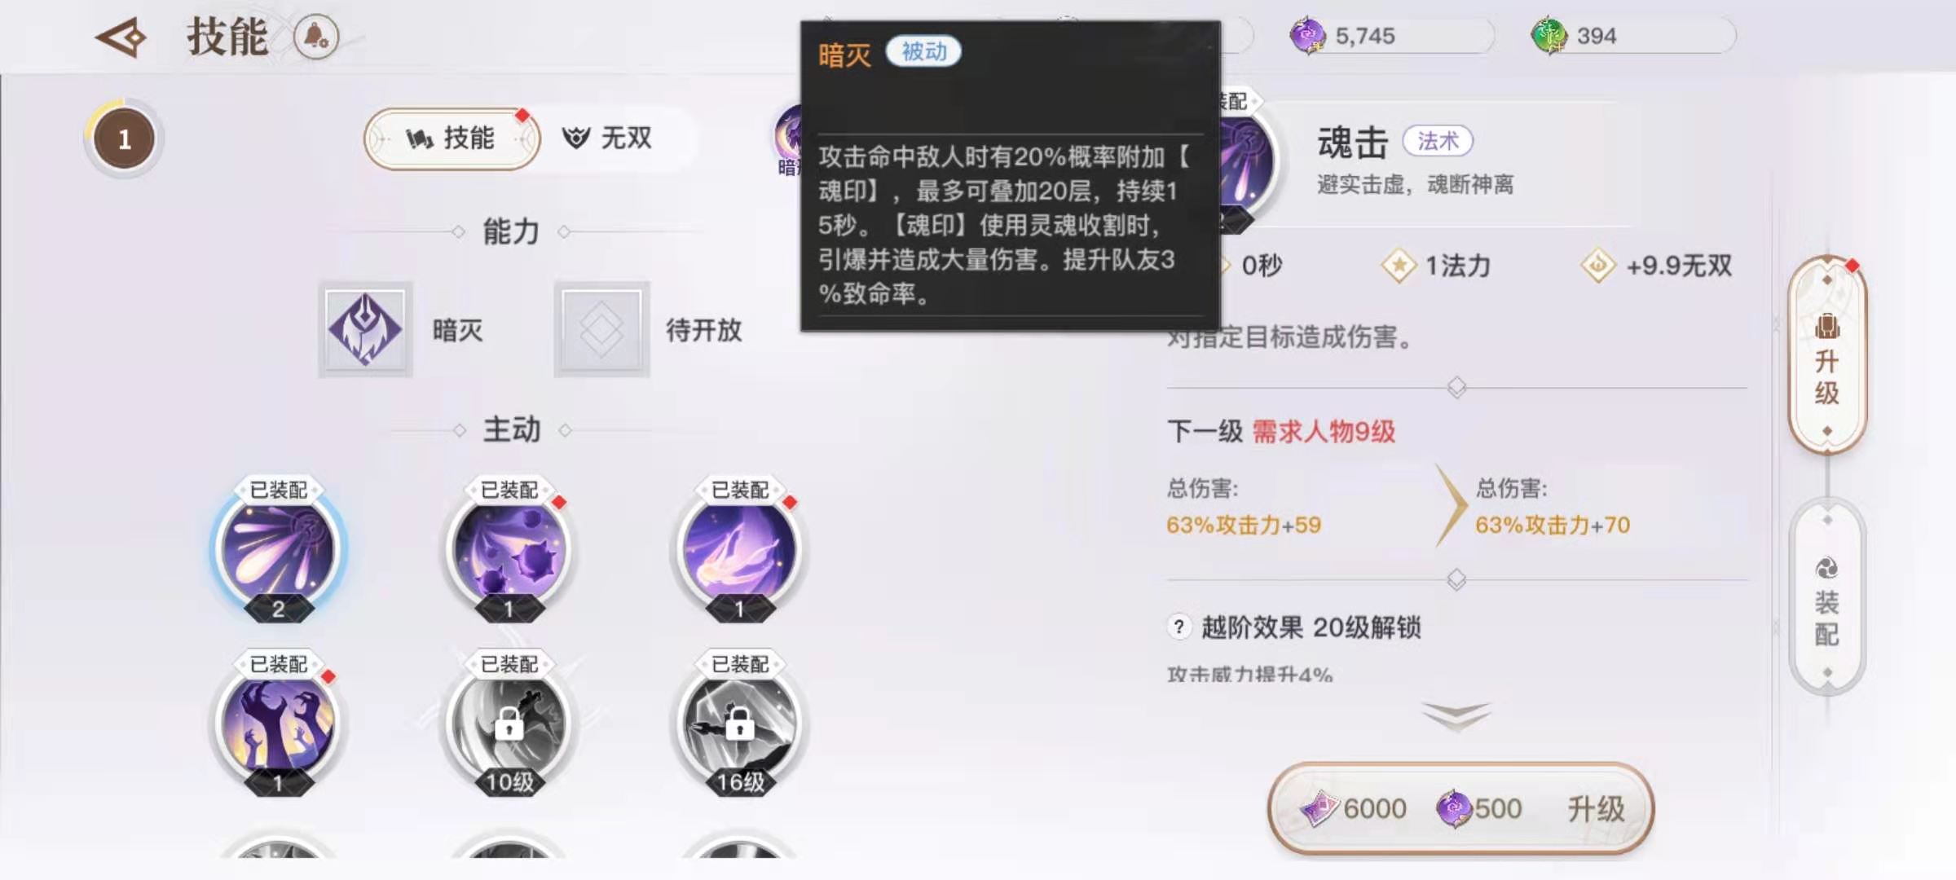Tap the locked skill requiring 16级
The width and height of the screenshot is (1956, 880).
[x=739, y=725]
